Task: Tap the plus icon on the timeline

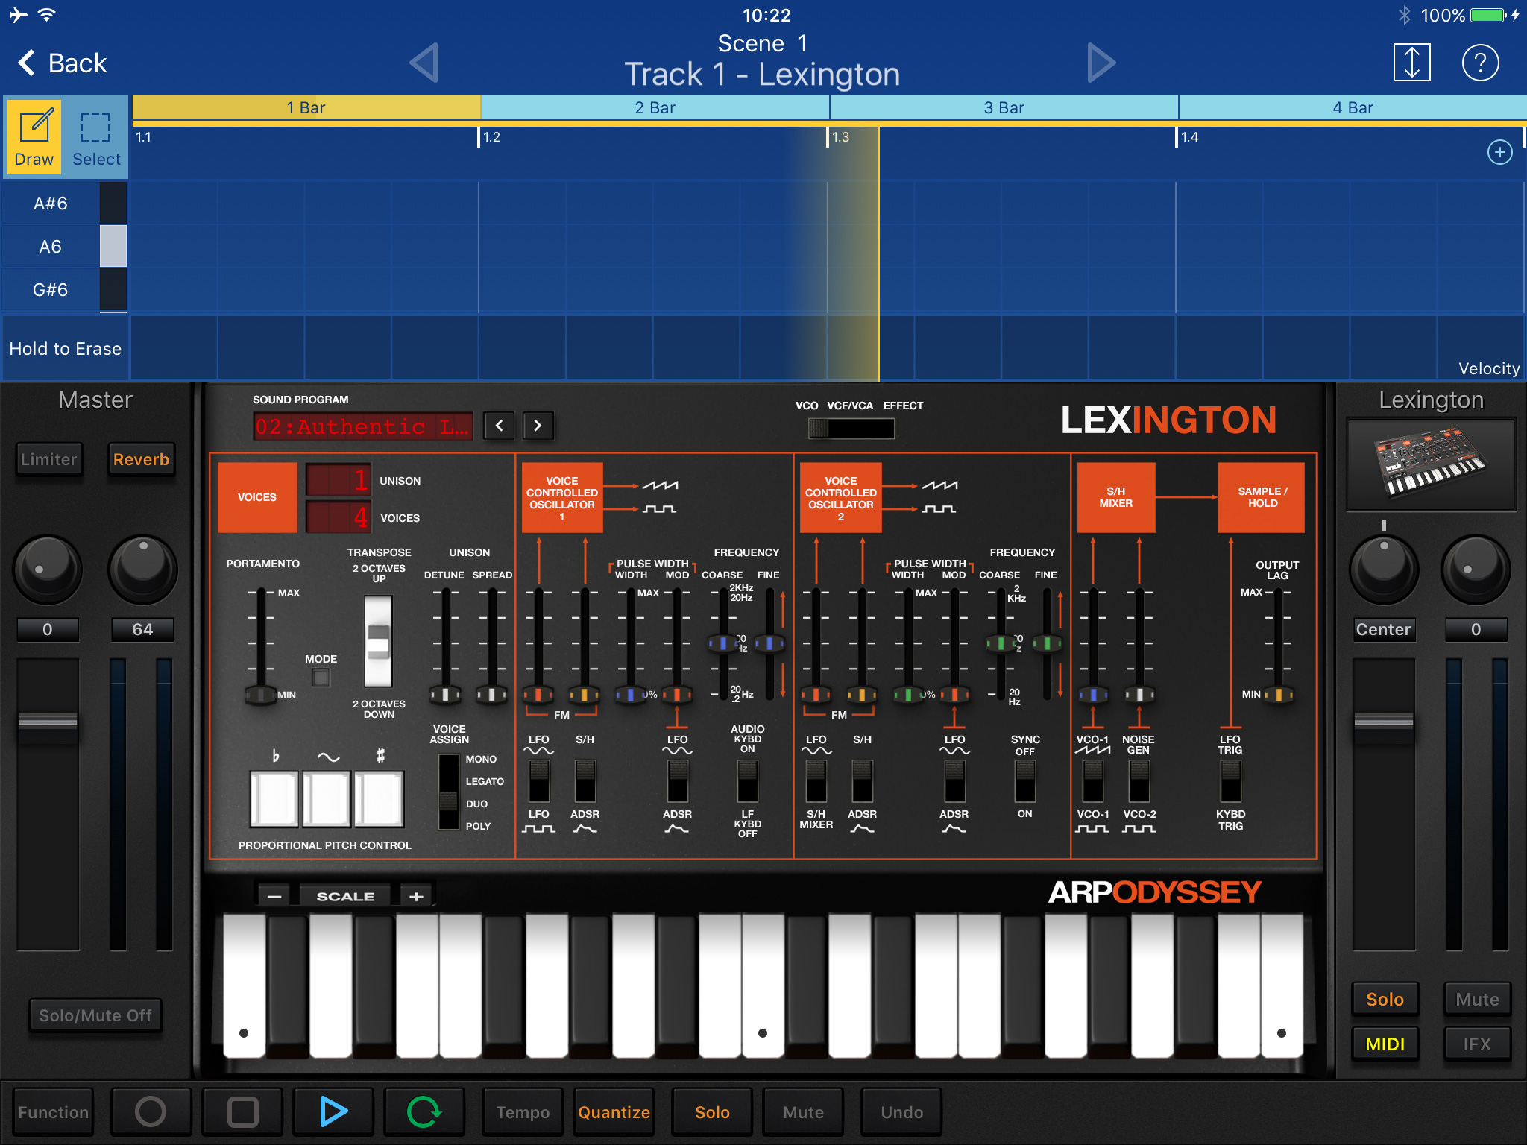Action: click(1499, 152)
